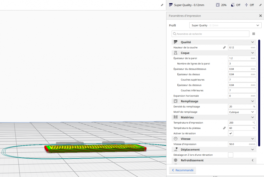Edit Couches inférieures value 7
This screenshot has width=264, height=177.
pos(242,90)
